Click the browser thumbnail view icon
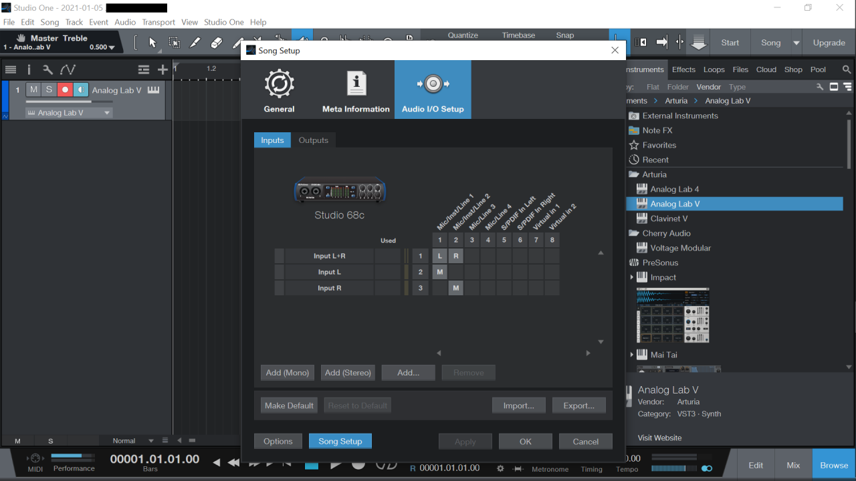The width and height of the screenshot is (856, 481). [x=834, y=87]
